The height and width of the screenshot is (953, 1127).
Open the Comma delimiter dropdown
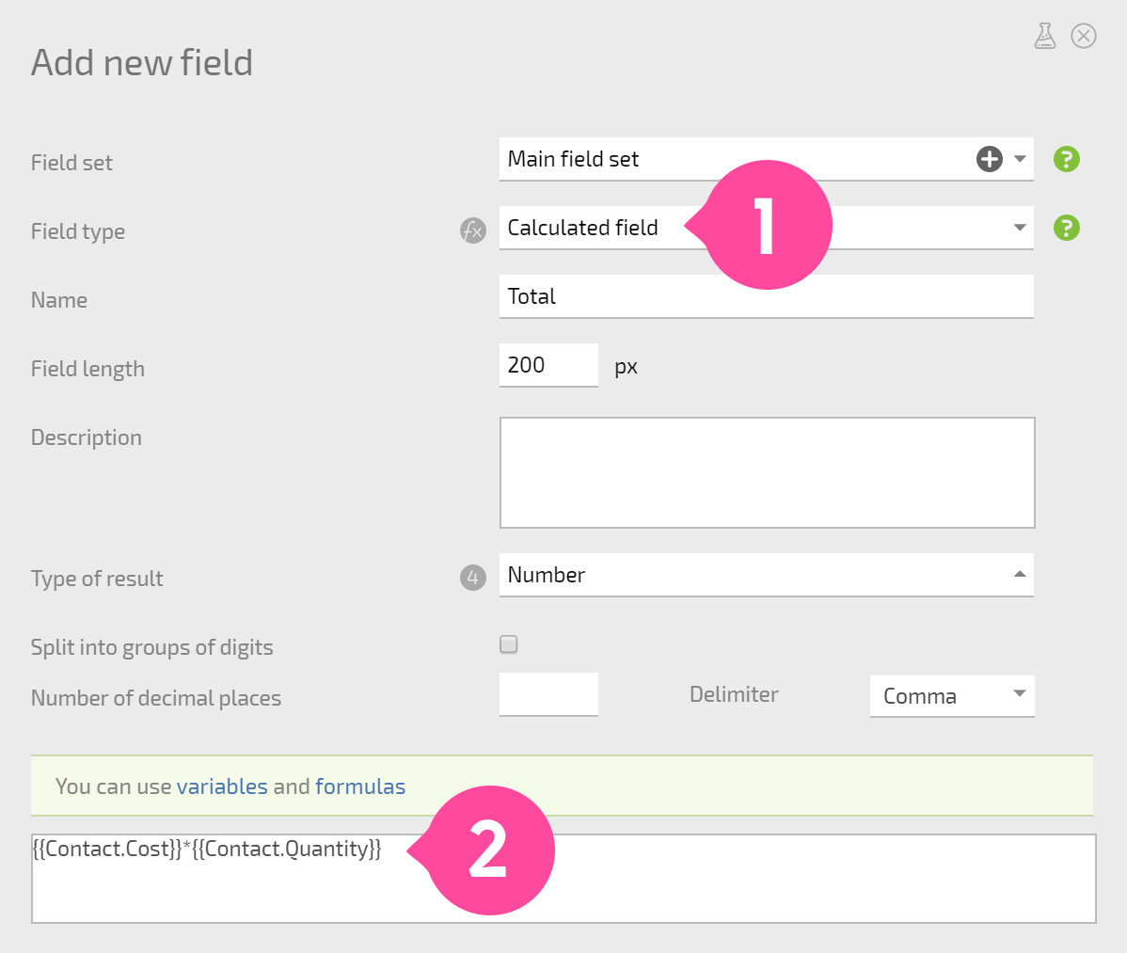[x=952, y=696]
